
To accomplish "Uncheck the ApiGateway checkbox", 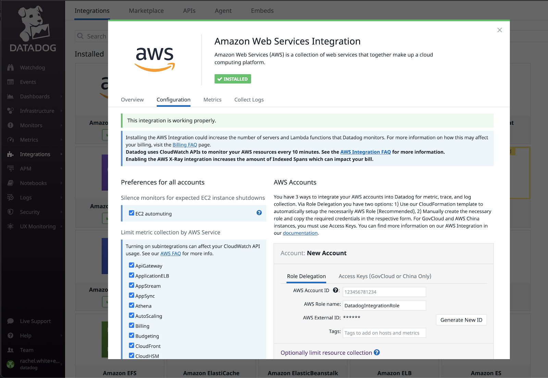I will click(132, 265).
